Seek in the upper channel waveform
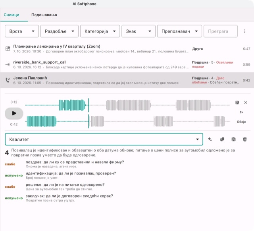Viewport: 254px width, 231px height. tap(128, 105)
